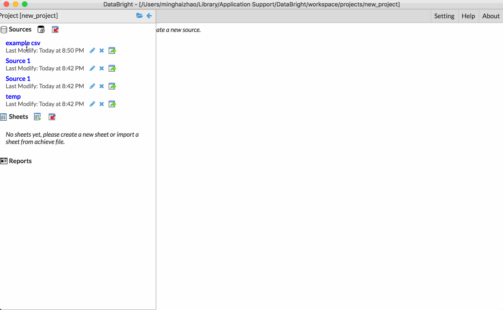
Task: Open the Setting menu
Action: 444,16
